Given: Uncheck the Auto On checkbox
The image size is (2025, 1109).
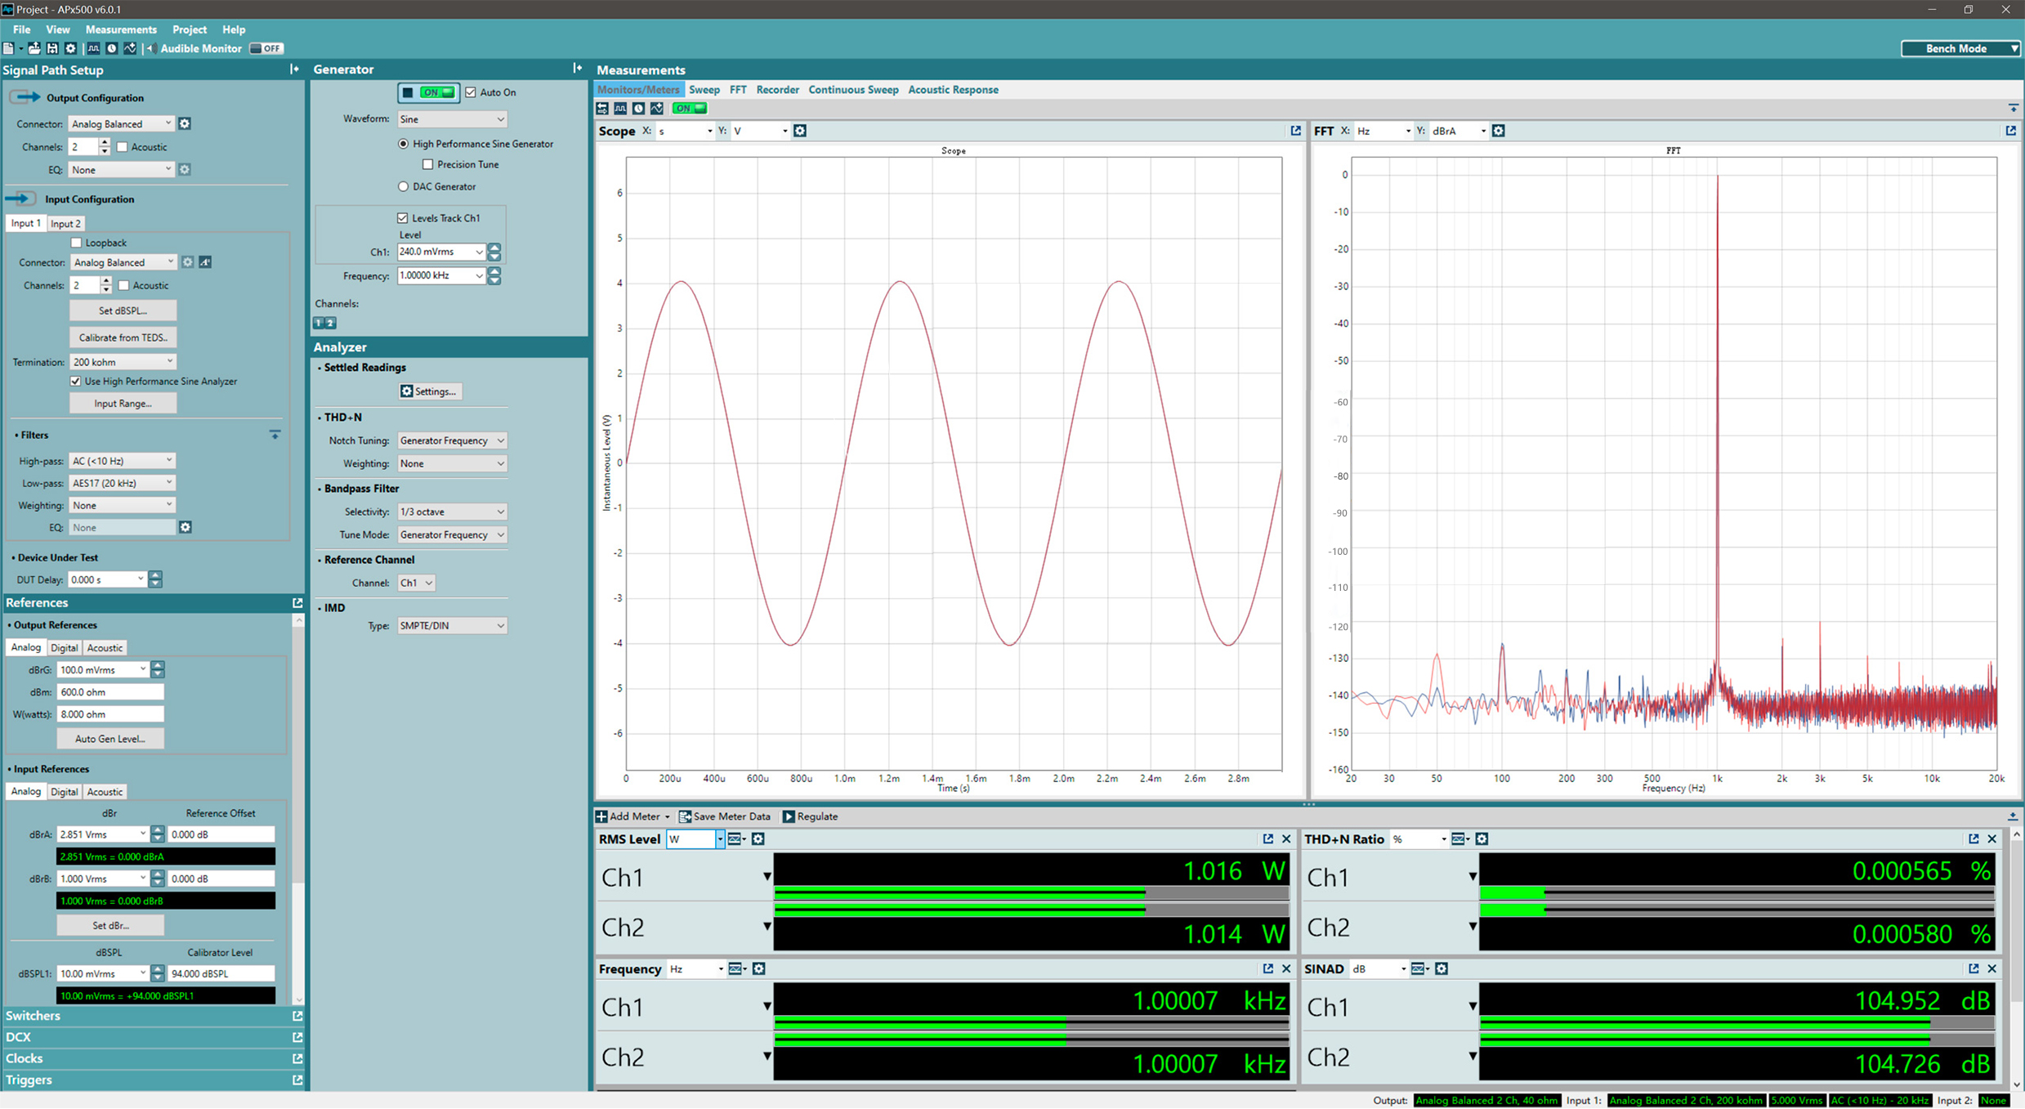Looking at the screenshot, I should pyautogui.click(x=471, y=92).
